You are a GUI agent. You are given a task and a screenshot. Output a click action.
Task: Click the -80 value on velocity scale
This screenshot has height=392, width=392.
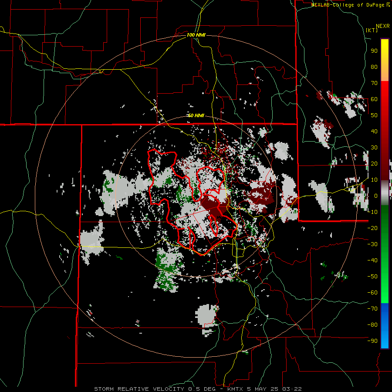pyautogui.click(x=372, y=325)
